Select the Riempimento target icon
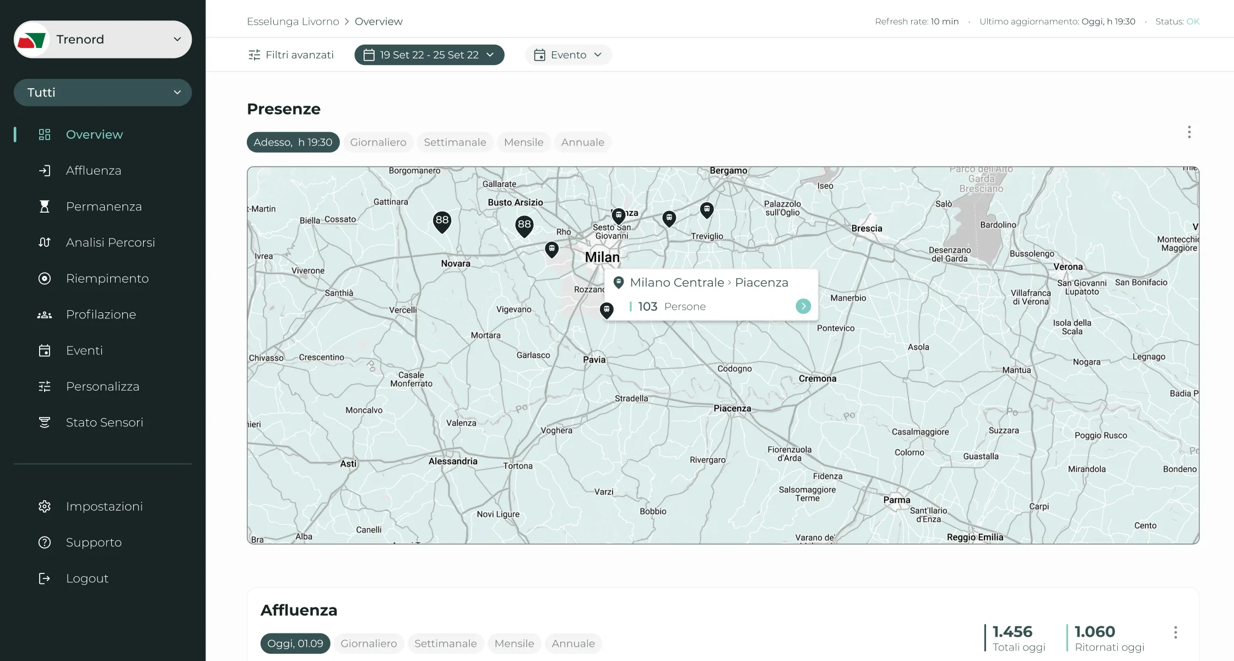The image size is (1234, 661). point(44,278)
